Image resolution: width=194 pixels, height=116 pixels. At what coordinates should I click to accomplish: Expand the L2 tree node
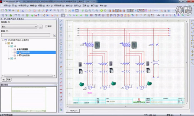[9, 59]
